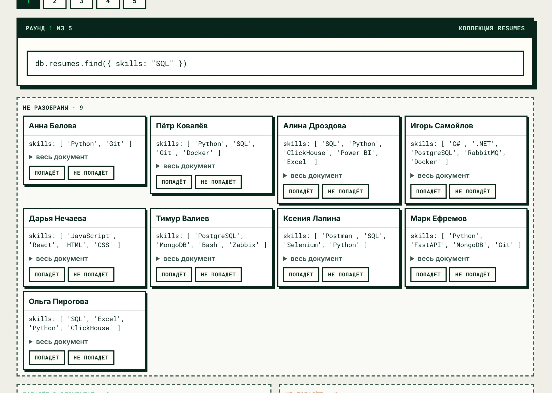Mark Дарья Нечаева as 'Не попадёт'
The height and width of the screenshot is (393, 552).
pyautogui.click(x=91, y=275)
